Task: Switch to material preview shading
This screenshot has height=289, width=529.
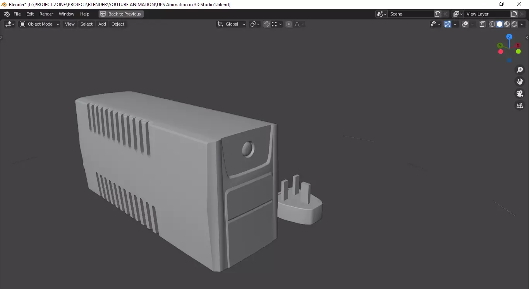Action: point(507,24)
